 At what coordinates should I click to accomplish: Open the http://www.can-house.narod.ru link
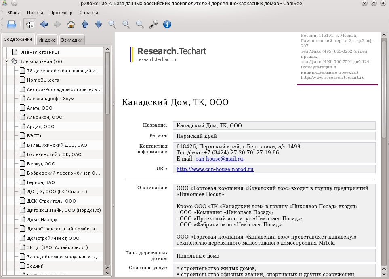[x=215, y=169]
